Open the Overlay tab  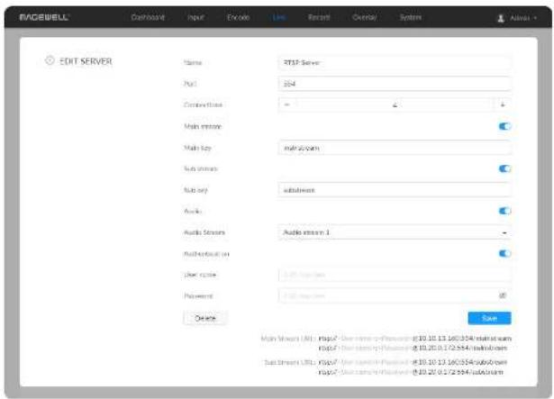365,17
